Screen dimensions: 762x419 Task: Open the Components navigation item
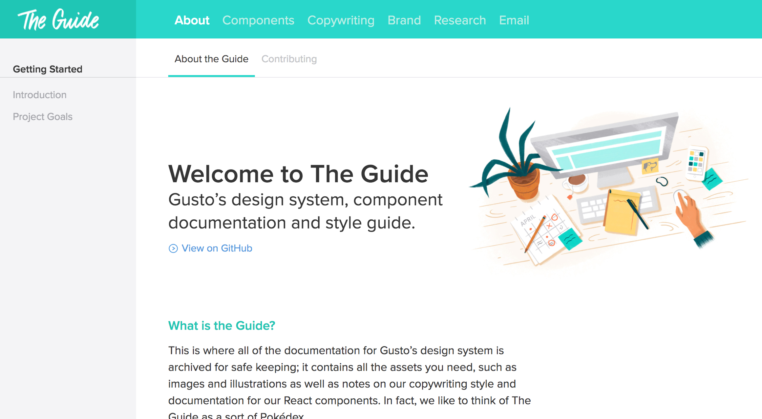pos(258,20)
